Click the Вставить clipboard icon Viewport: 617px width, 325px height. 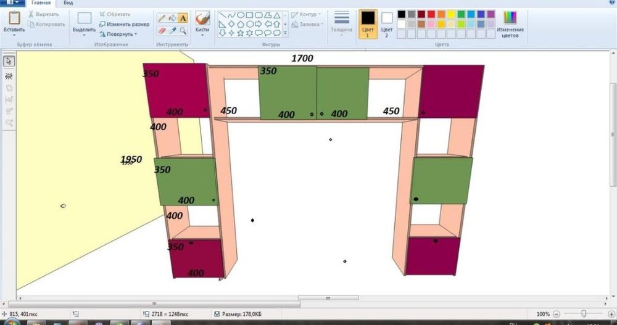pos(14,18)
